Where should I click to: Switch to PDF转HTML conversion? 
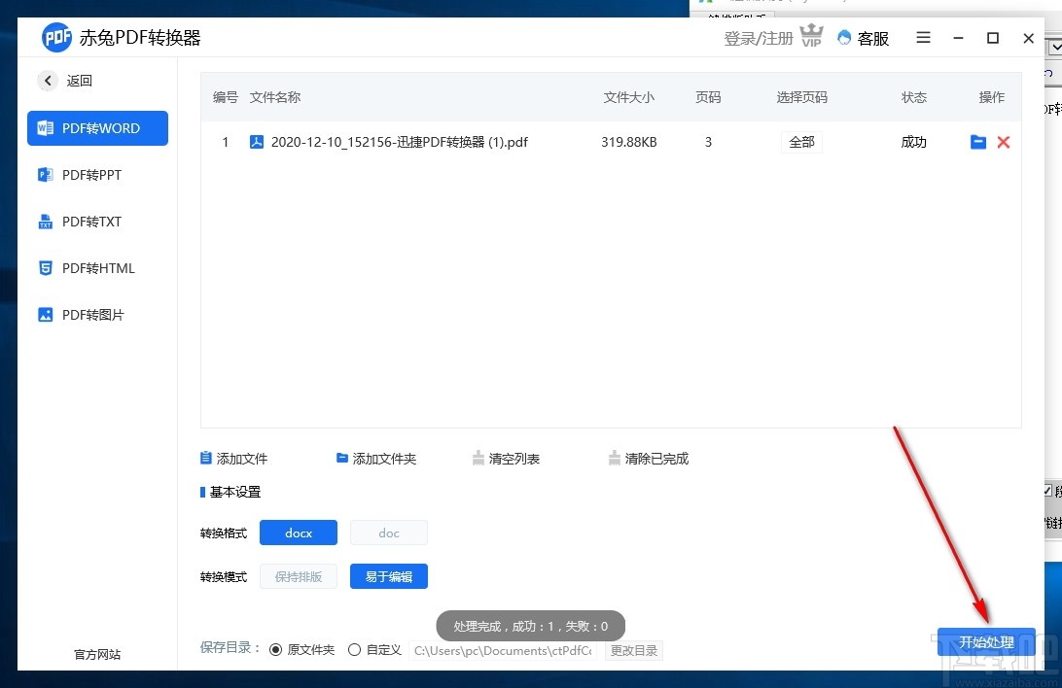pyautogui.click(x=46, y=268)
